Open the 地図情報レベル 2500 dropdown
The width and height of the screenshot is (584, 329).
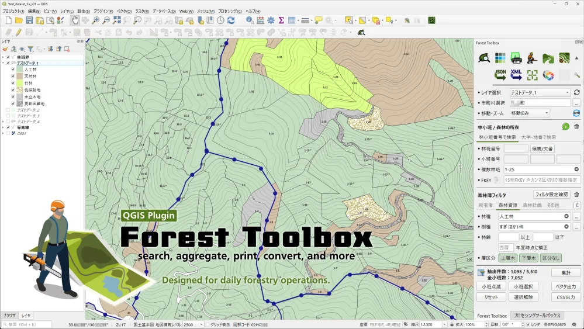[x=193, y=324]
